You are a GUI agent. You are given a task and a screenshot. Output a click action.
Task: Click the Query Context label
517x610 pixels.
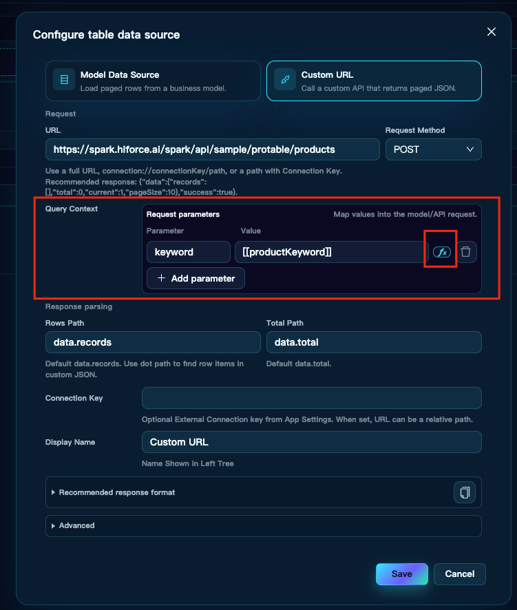pyautogui.click(x=72, y=209)
